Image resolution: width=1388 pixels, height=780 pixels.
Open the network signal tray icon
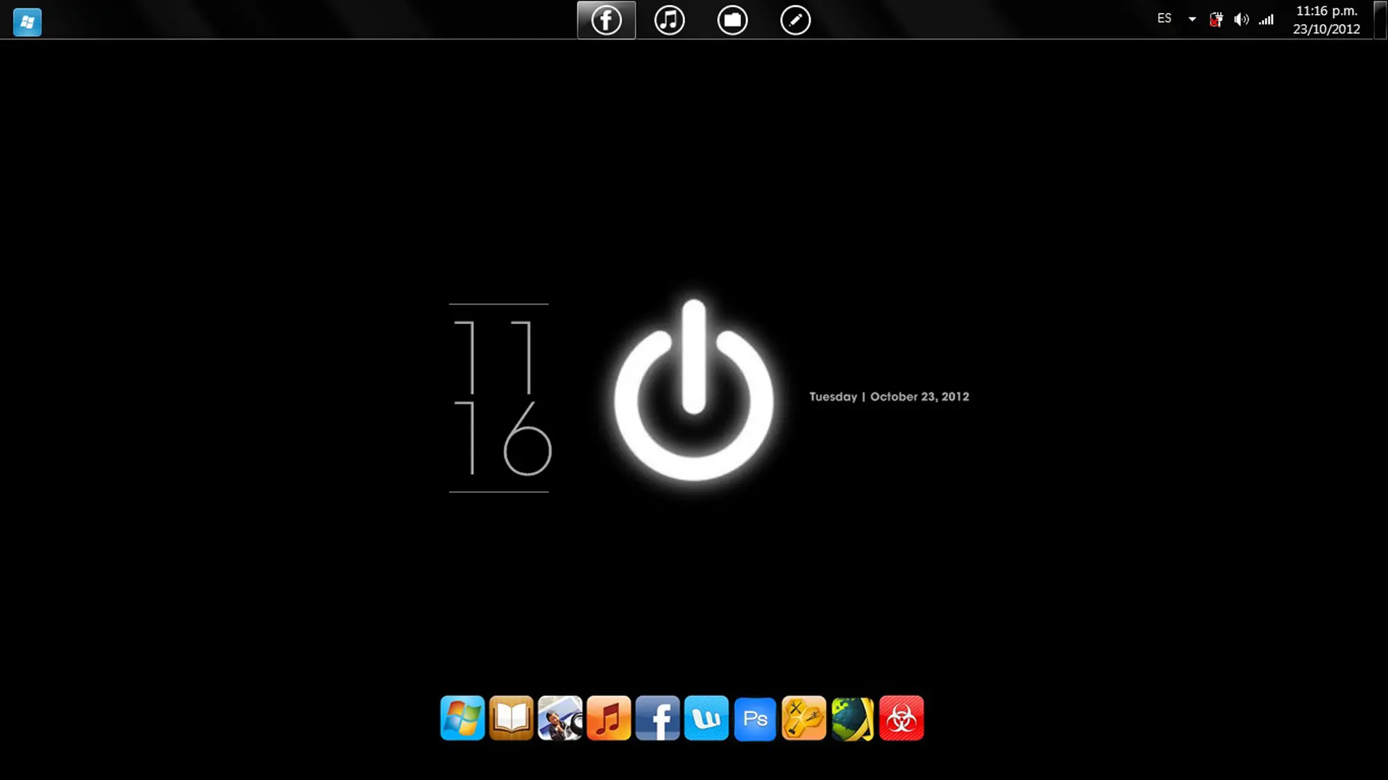(x=1267, y=19)
